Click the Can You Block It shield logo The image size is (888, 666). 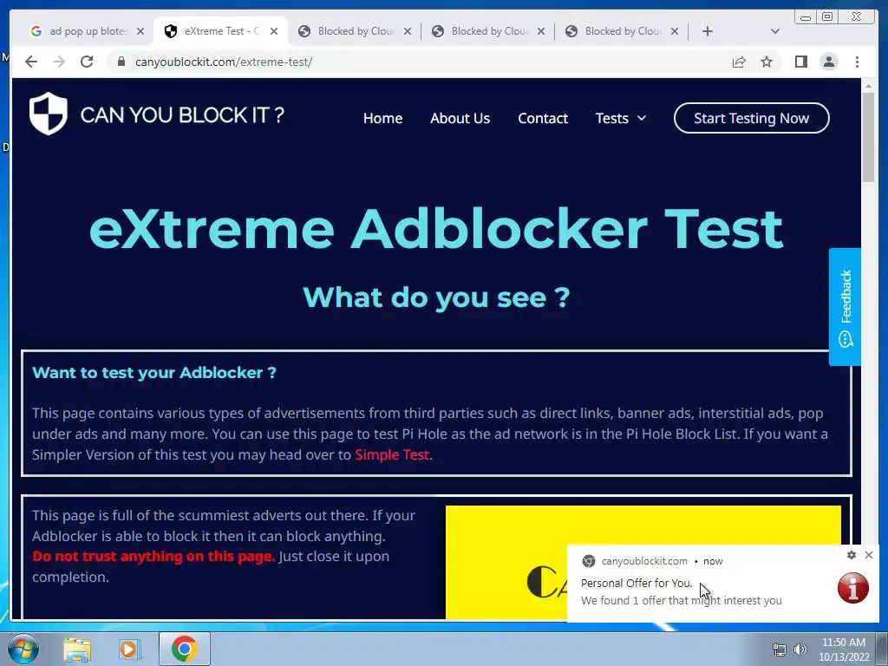pyautogui.click(x=49, y=114)
